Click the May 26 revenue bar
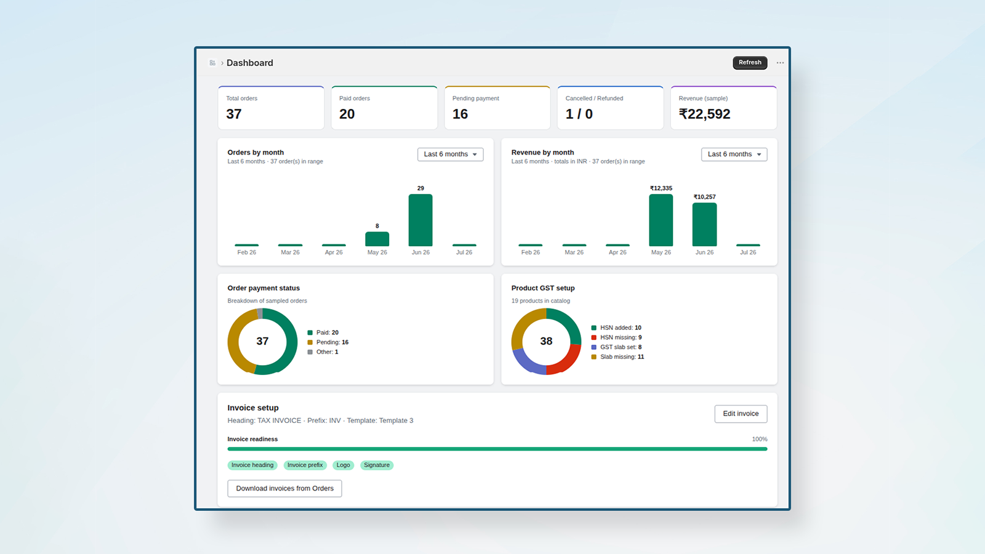Image resolution: width=985 pixels, height=554 pixels. pos(661,220)
